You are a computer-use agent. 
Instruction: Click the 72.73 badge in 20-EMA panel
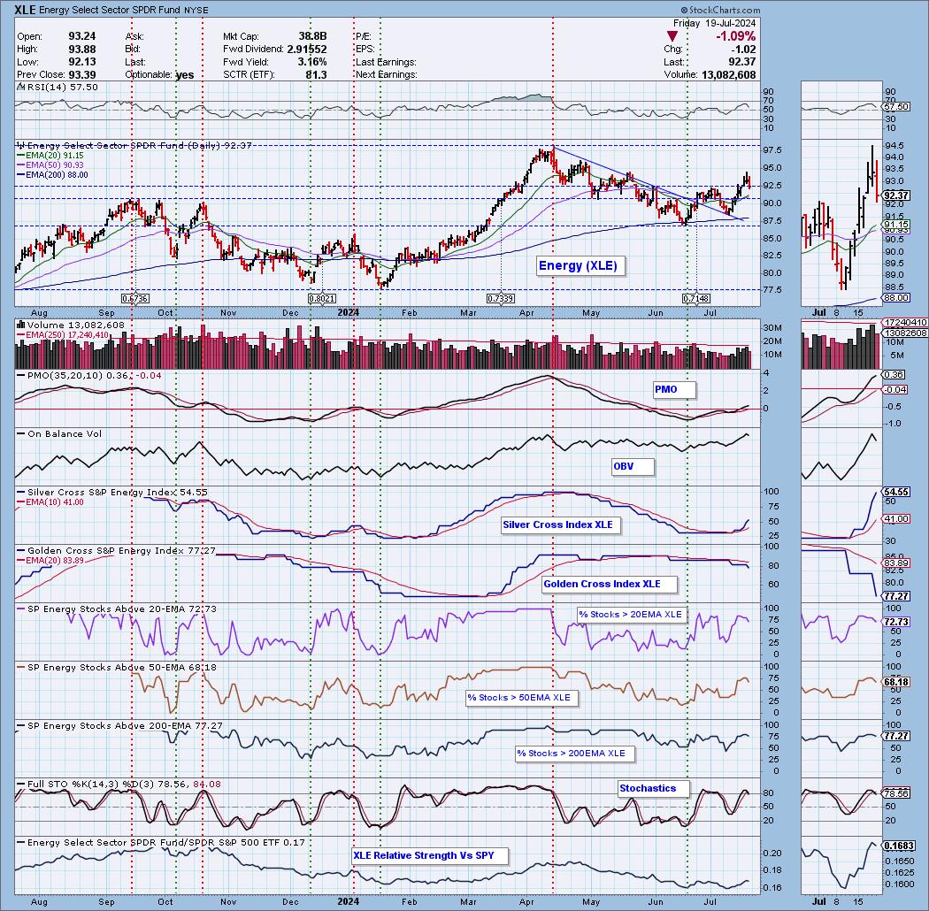896,622
